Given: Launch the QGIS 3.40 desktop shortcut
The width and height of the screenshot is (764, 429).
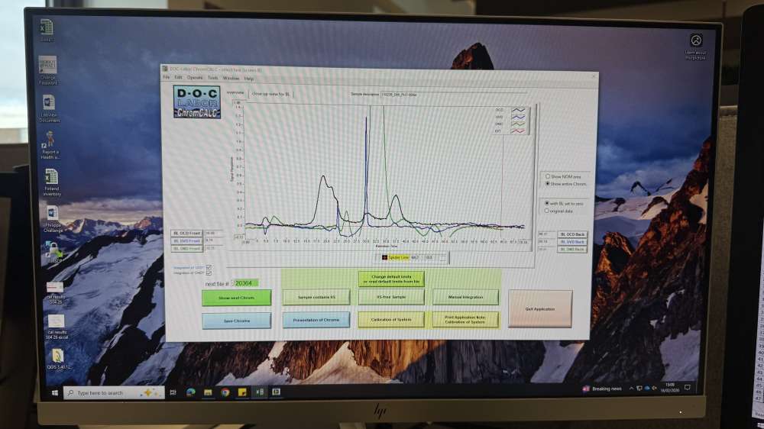Looking at the screenshot, I should click(x=58, y=360).
